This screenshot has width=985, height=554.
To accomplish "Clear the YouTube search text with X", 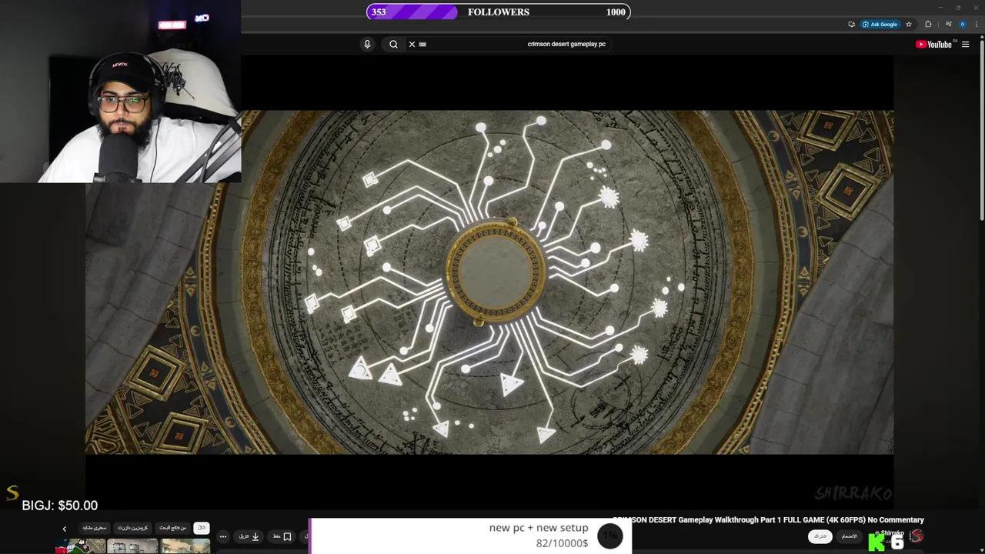I will point(412,44).
